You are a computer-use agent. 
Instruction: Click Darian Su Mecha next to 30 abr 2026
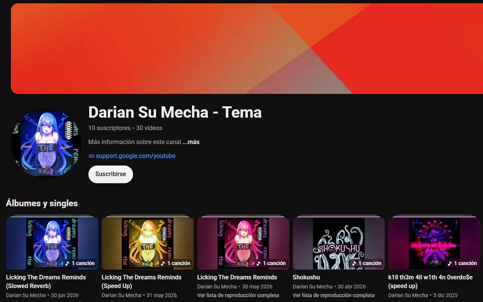313,287
